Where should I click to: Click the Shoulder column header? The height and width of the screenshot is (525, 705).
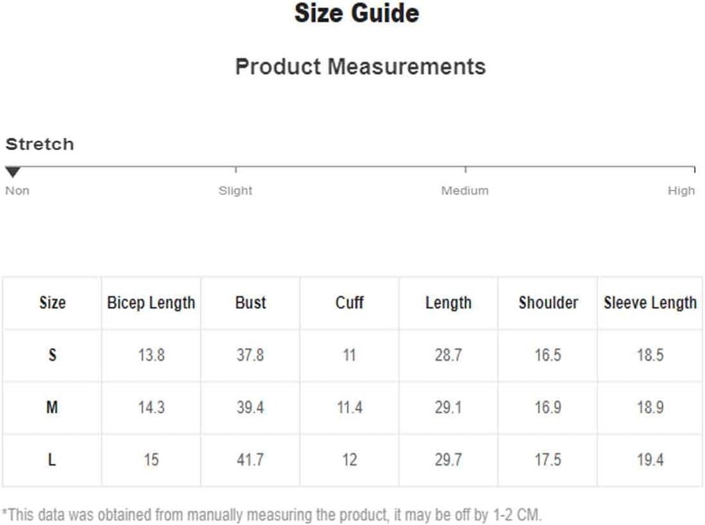coord(548,303)
